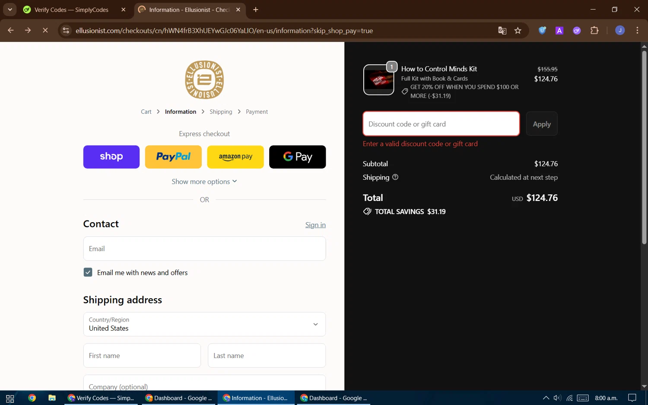The image size is (648, 405).
Task: Open Windows Task View icon
Action: [x=10, y=398]
